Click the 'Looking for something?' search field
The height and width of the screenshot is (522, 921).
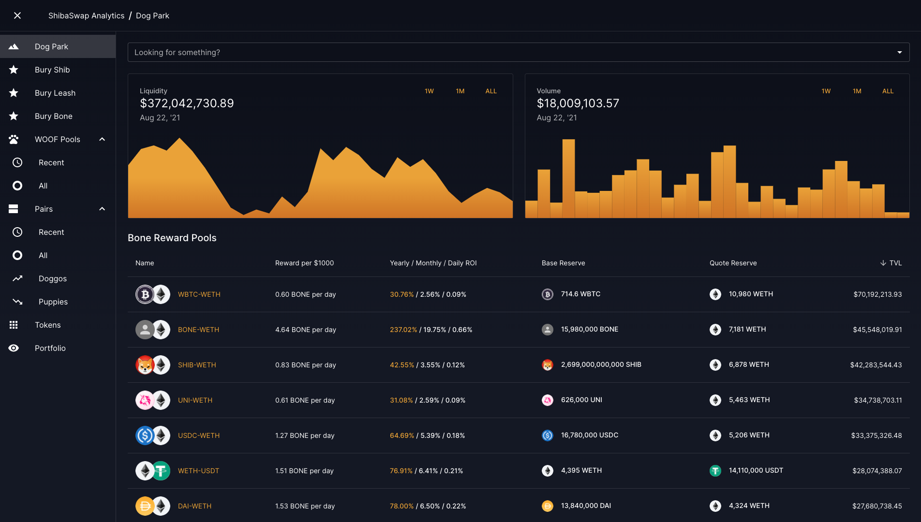519,52
